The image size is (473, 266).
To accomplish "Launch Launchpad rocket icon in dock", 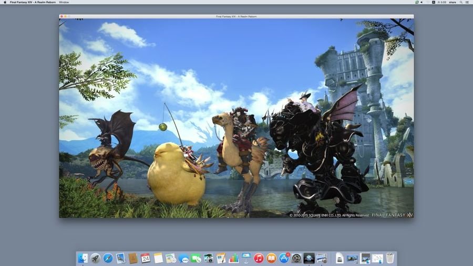I will point(95,258).
